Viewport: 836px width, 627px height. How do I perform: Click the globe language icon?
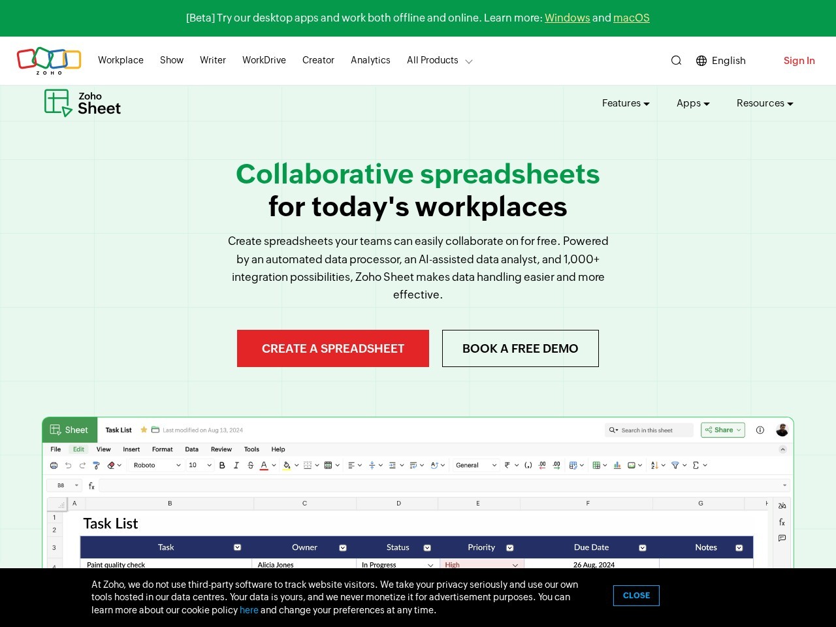coord(701,60)
